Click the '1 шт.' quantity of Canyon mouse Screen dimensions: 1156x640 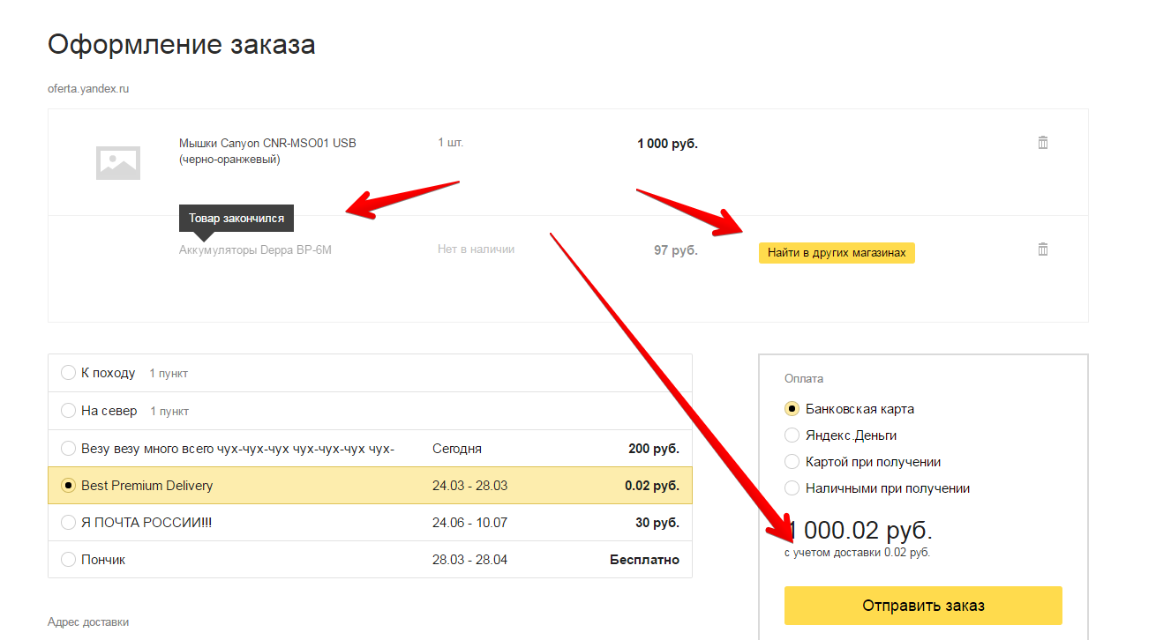click(x=450, y=143)
